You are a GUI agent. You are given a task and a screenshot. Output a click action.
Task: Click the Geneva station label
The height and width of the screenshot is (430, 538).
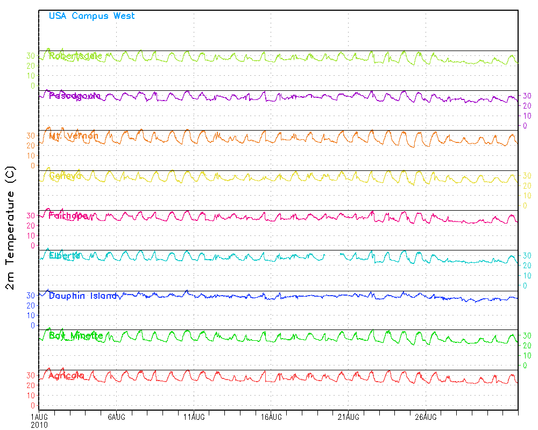pos(65,176)
